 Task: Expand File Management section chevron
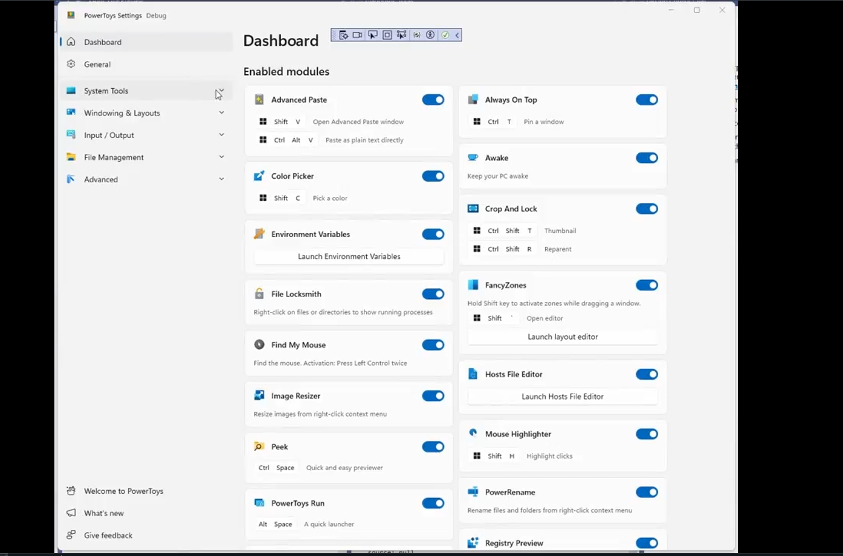tap(221, 157)
